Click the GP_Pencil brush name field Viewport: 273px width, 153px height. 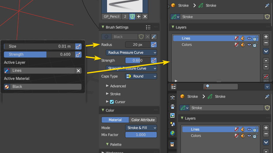tap(111, 16)
